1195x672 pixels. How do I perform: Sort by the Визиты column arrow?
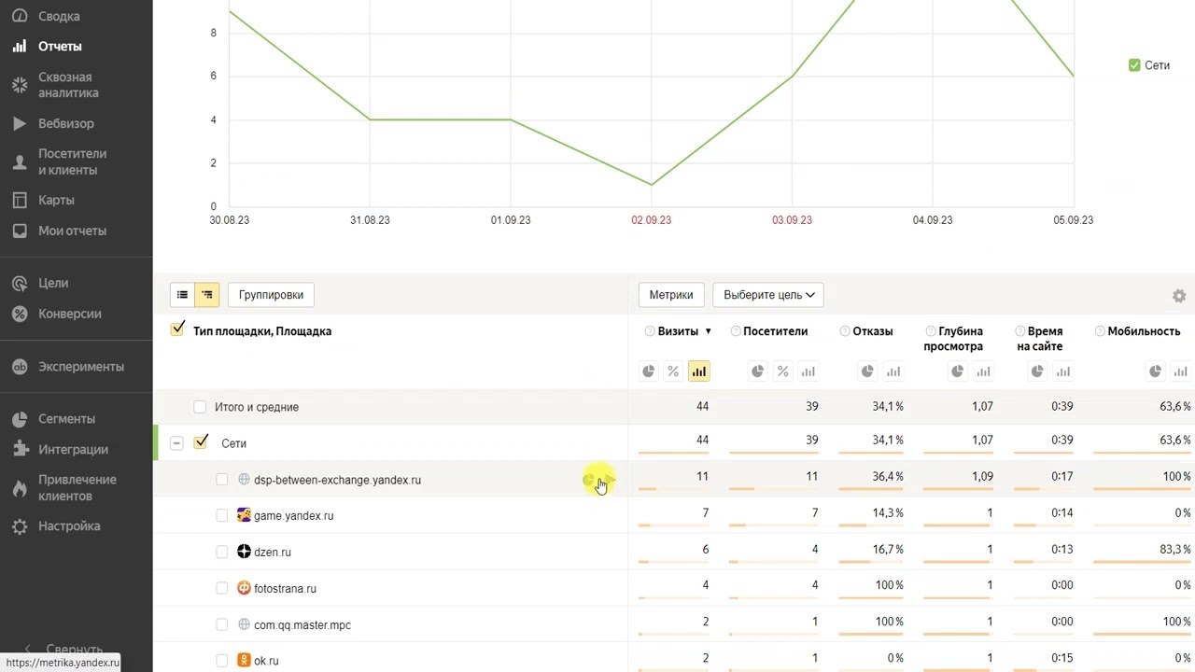pos(709,331)
